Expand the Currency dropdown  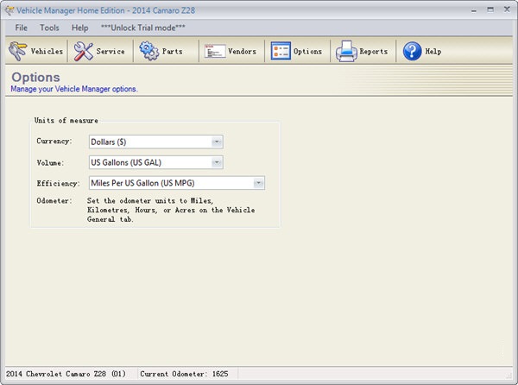coord(217,142)
